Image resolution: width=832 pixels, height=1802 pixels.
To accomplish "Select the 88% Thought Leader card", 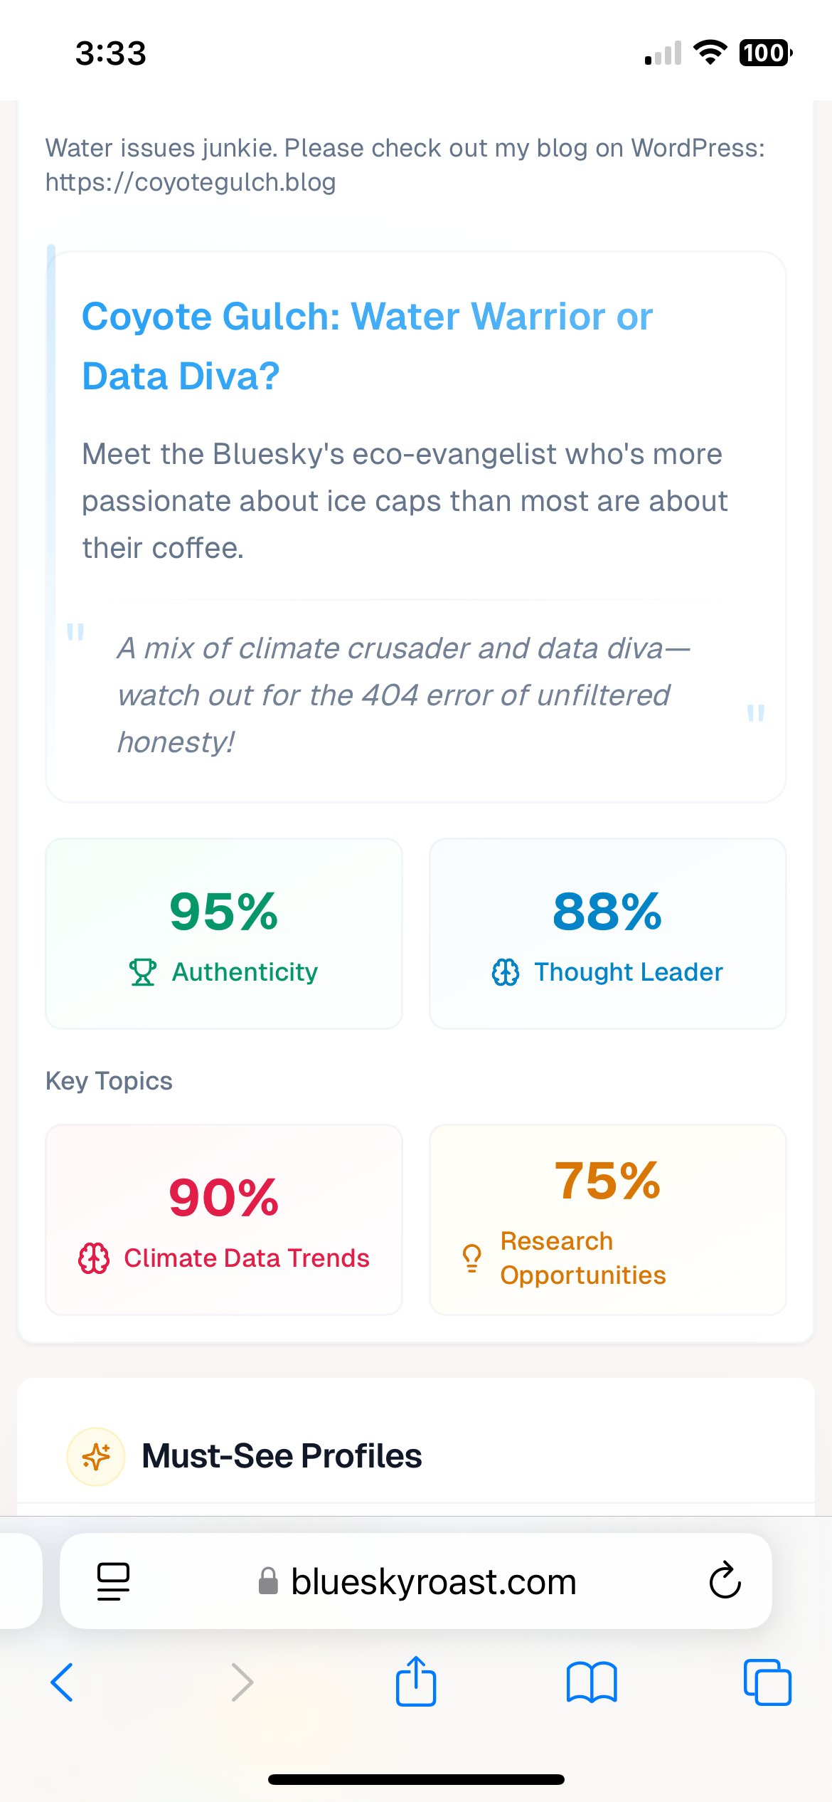I will (608, 933).
